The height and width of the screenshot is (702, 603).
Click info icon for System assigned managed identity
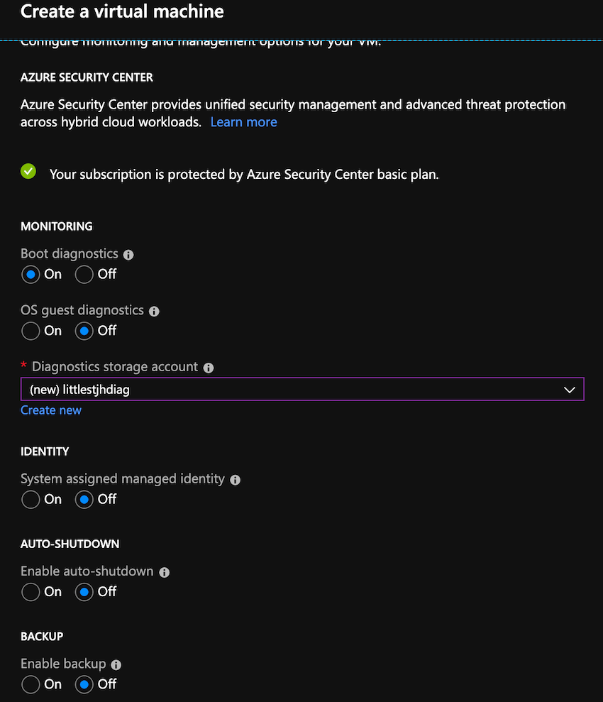235,480
